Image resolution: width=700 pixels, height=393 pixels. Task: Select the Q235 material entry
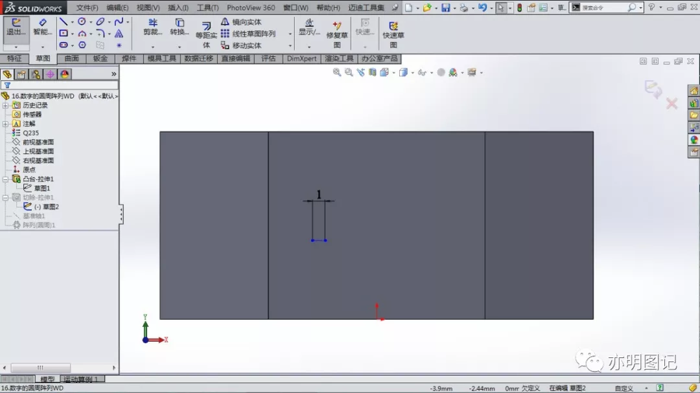[x=30, y=133]
